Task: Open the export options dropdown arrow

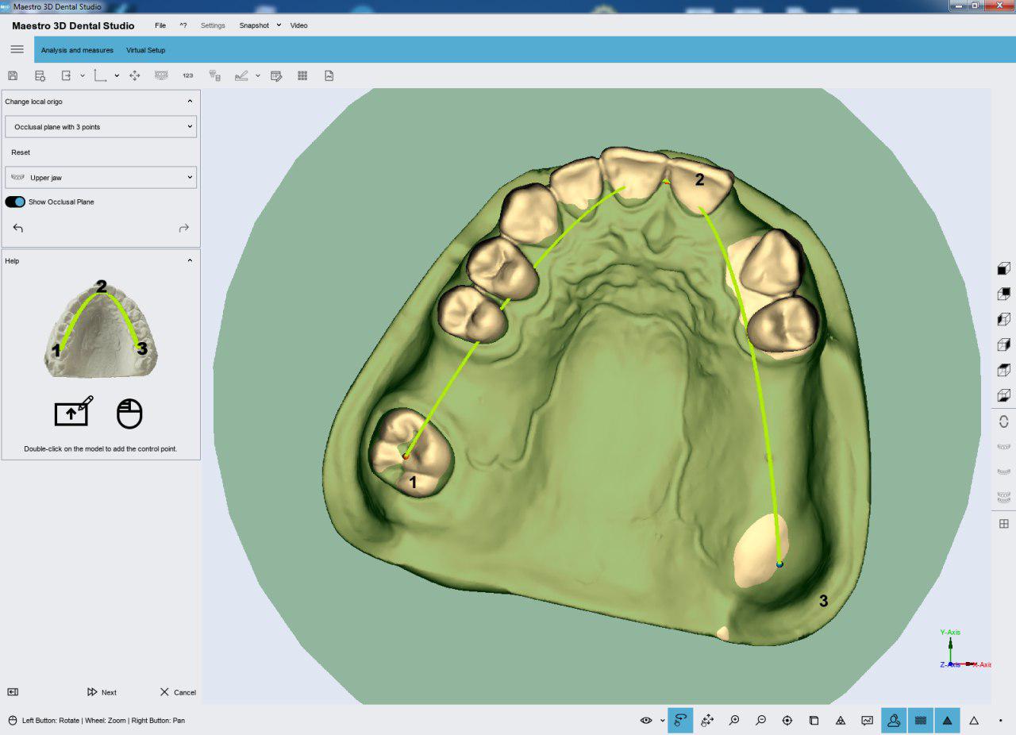Action: click(x=83, y=75)
